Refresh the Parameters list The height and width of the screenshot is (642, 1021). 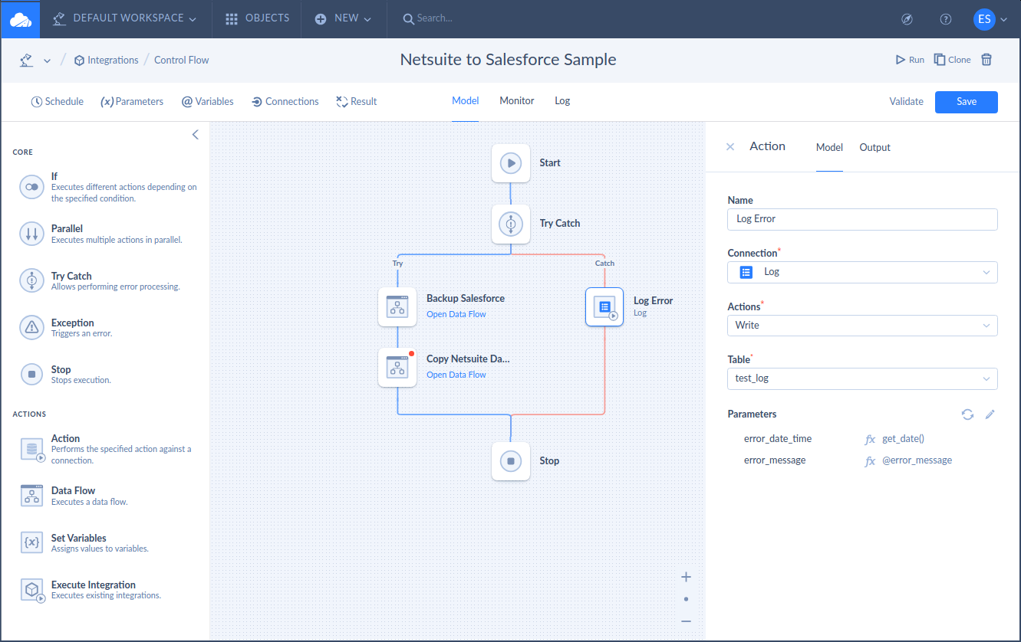click(x=967, y=414)
